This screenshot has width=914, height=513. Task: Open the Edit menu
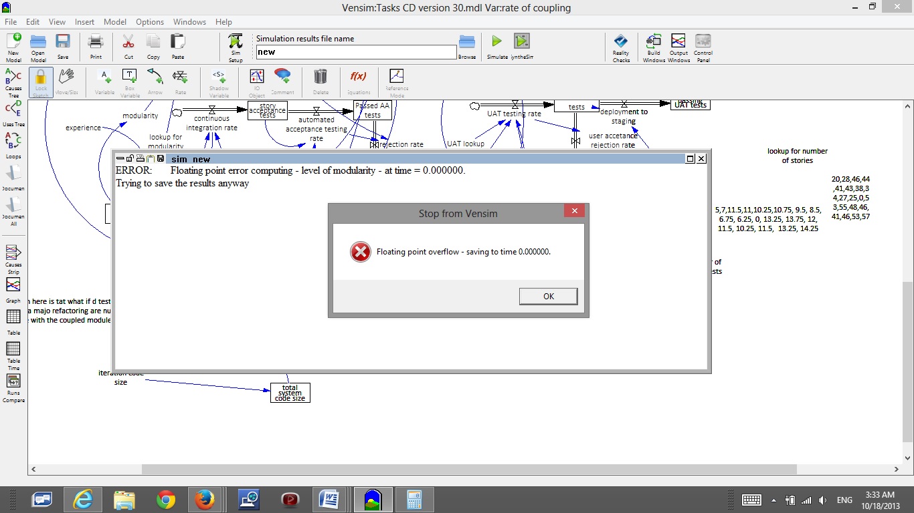tap(33, 22)
